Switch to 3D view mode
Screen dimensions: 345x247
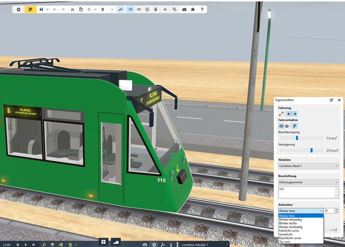tap(130, 9)
